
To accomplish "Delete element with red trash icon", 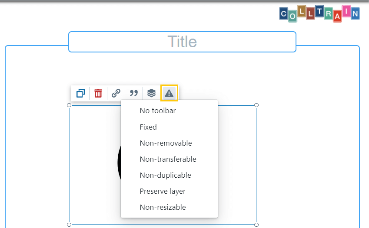I will (98, 93).
